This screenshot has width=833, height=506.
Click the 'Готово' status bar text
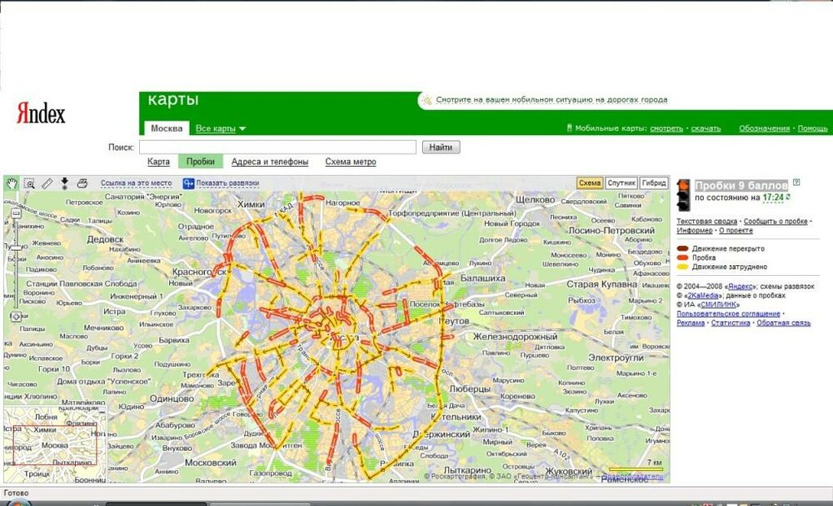click(x=16, y=493)
